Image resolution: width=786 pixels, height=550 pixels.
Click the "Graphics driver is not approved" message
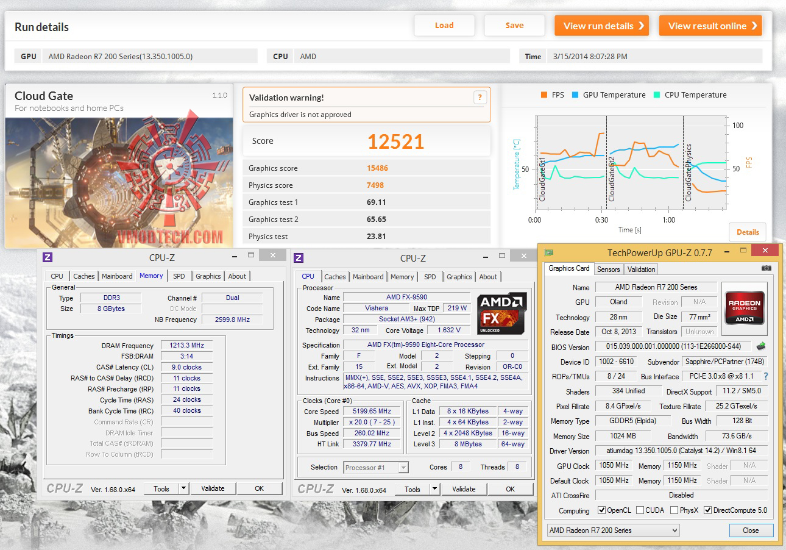point(300,115)
